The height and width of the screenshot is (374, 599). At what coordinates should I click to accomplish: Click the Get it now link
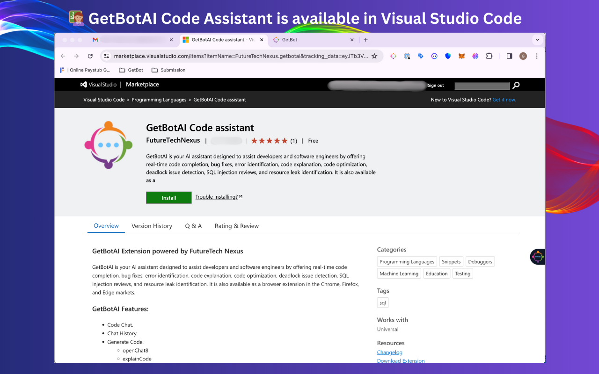coord(504,100)
